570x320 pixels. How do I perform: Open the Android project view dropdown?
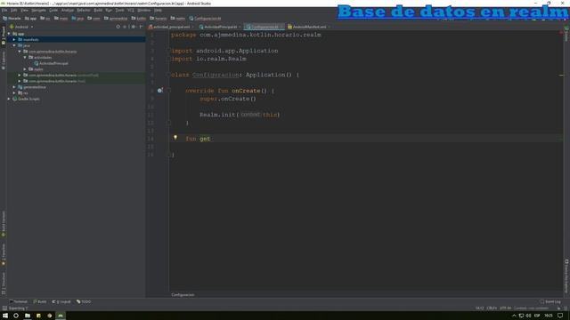pos(21,27)
